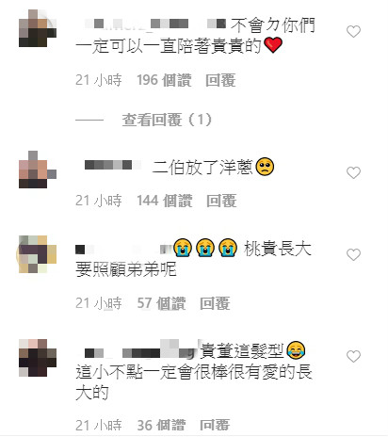Viewport: 388px width, 437px height.
Task: Open avatar of 二伯放了洋蔥 commenter
Action: (x=38, y=170)
